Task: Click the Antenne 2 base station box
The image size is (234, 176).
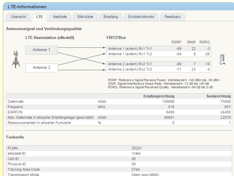Action: (x=41, y=68)
